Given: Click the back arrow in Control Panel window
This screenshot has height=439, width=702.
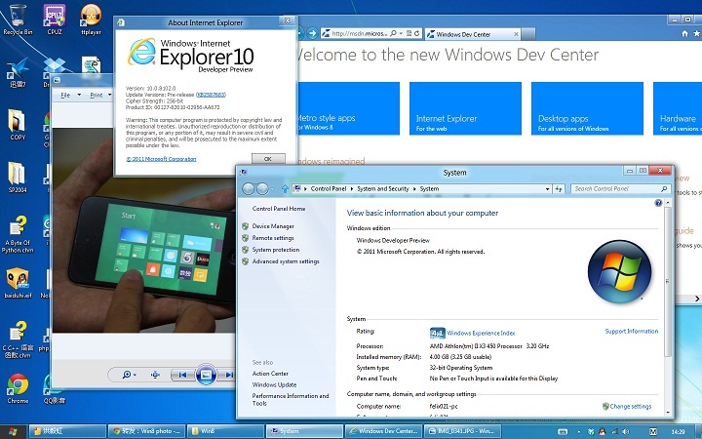Looking at the screenshot, I should (249, 188).
